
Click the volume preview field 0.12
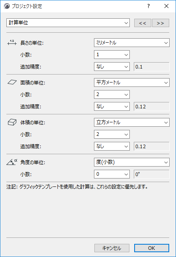tap(152, 146)
